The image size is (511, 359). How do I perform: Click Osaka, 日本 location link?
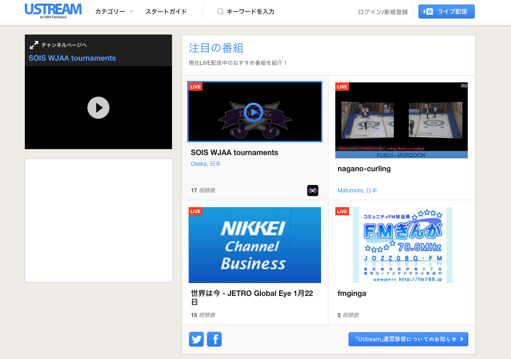click(x=206, y=164)
